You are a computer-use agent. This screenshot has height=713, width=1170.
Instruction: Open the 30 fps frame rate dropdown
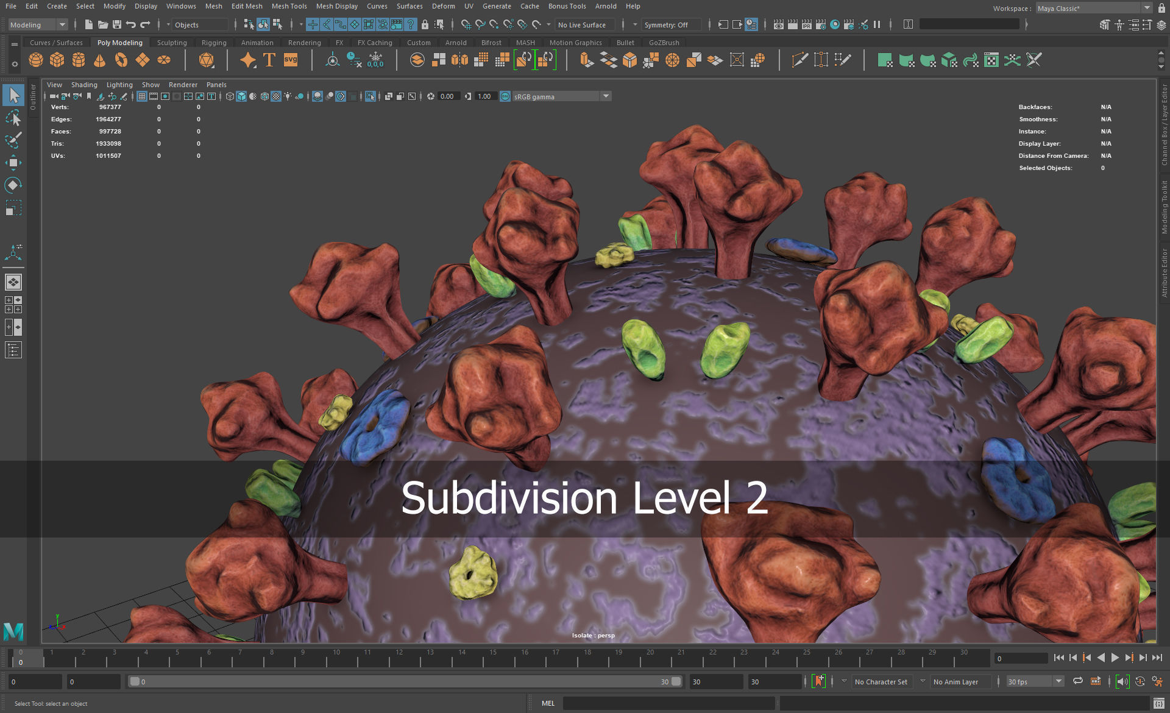tap(1058, 681)
